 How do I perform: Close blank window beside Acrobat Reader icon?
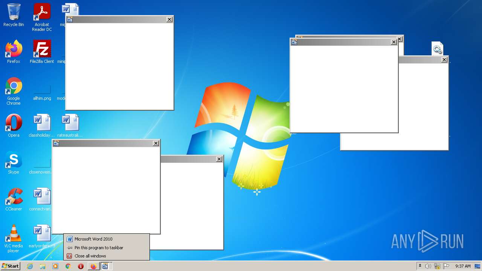pos(169,20)
